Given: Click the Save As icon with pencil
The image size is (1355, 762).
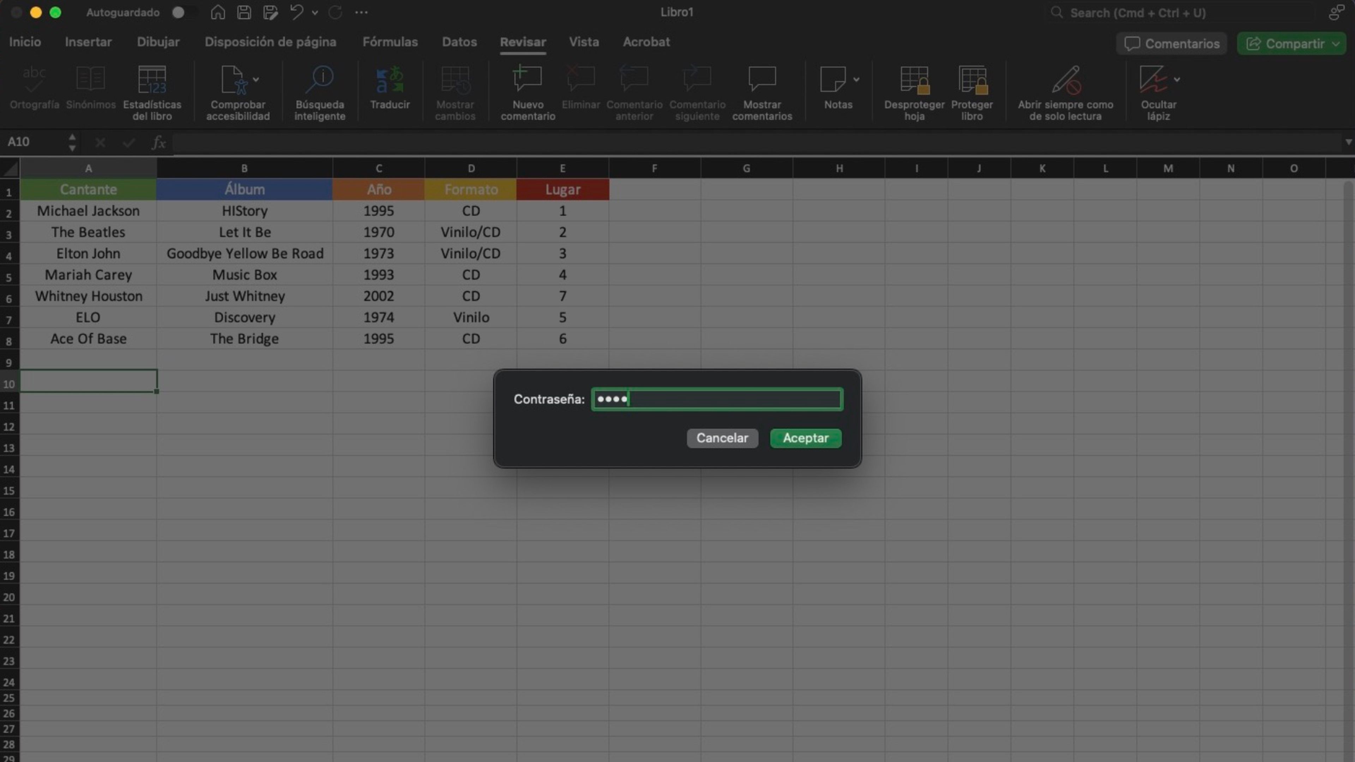Looking at the screenshot, I should (x=270, y=12).
